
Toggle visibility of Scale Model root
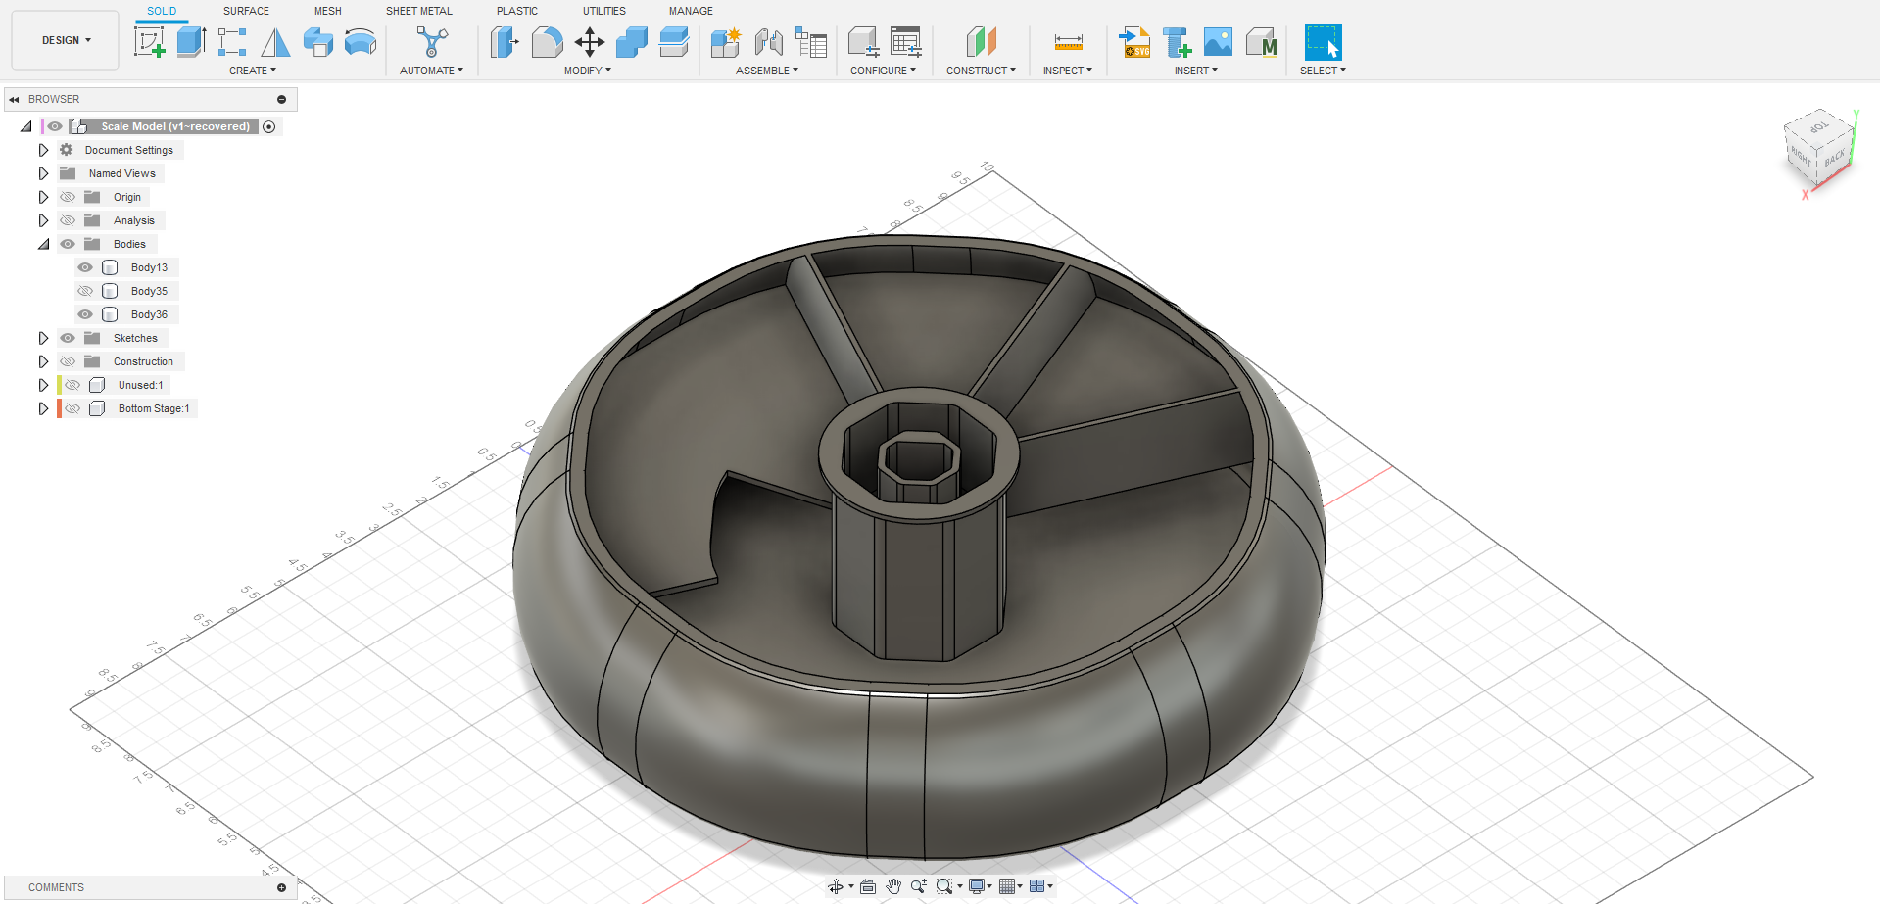[x=55, y=126]
